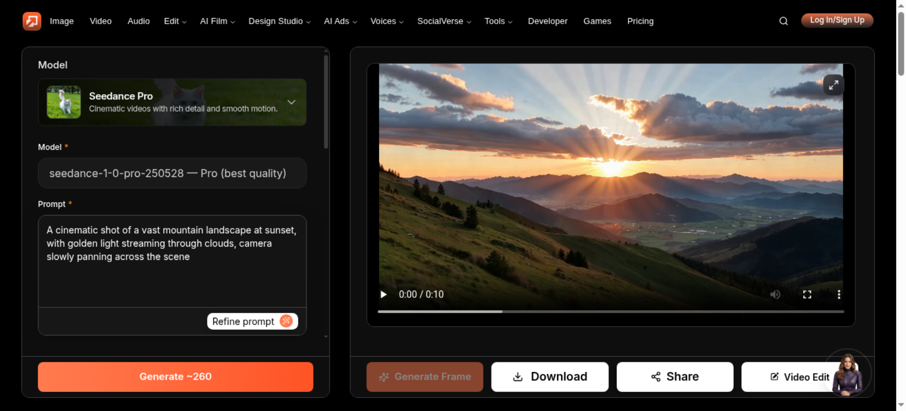Click the video progress bar
Viewport: 906px width, 411px height.
point(611,311)
